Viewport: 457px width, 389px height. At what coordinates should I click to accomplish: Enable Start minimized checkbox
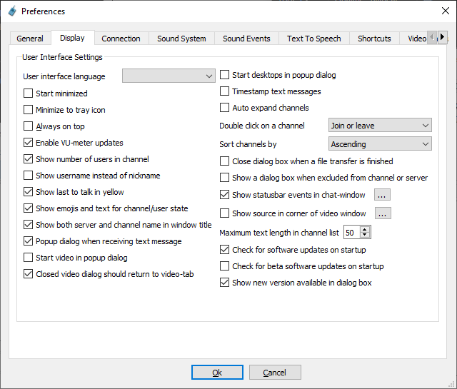point(29,94)
